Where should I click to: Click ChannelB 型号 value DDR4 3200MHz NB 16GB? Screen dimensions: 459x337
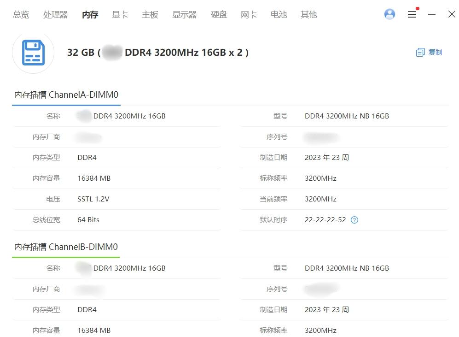point(347,268)
